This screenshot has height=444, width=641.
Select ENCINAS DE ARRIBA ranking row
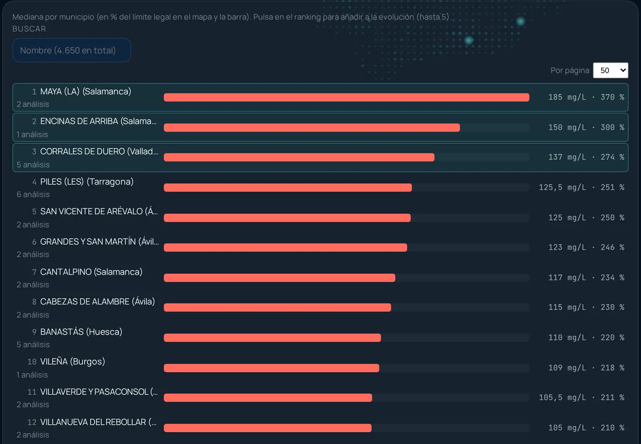coord(320,127)
